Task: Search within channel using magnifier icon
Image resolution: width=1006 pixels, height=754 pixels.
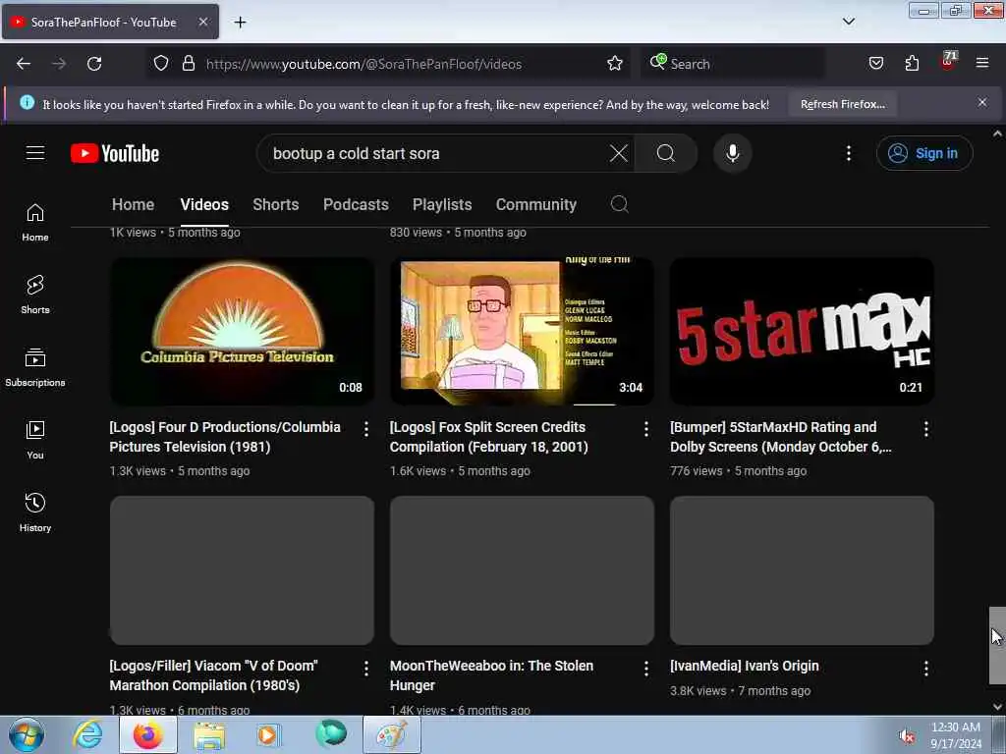Action: coord(619,204)
